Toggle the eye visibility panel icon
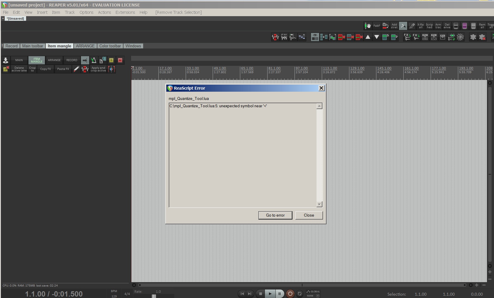 (x=315, y=37)
